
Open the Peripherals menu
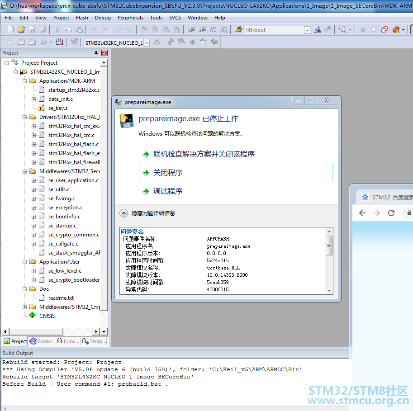(x=130, y=18)
